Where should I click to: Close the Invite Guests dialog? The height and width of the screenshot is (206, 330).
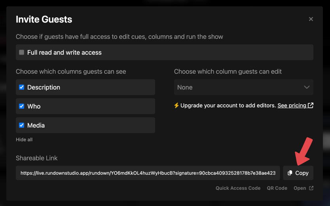pyautogui.click(x=311, y=19)
